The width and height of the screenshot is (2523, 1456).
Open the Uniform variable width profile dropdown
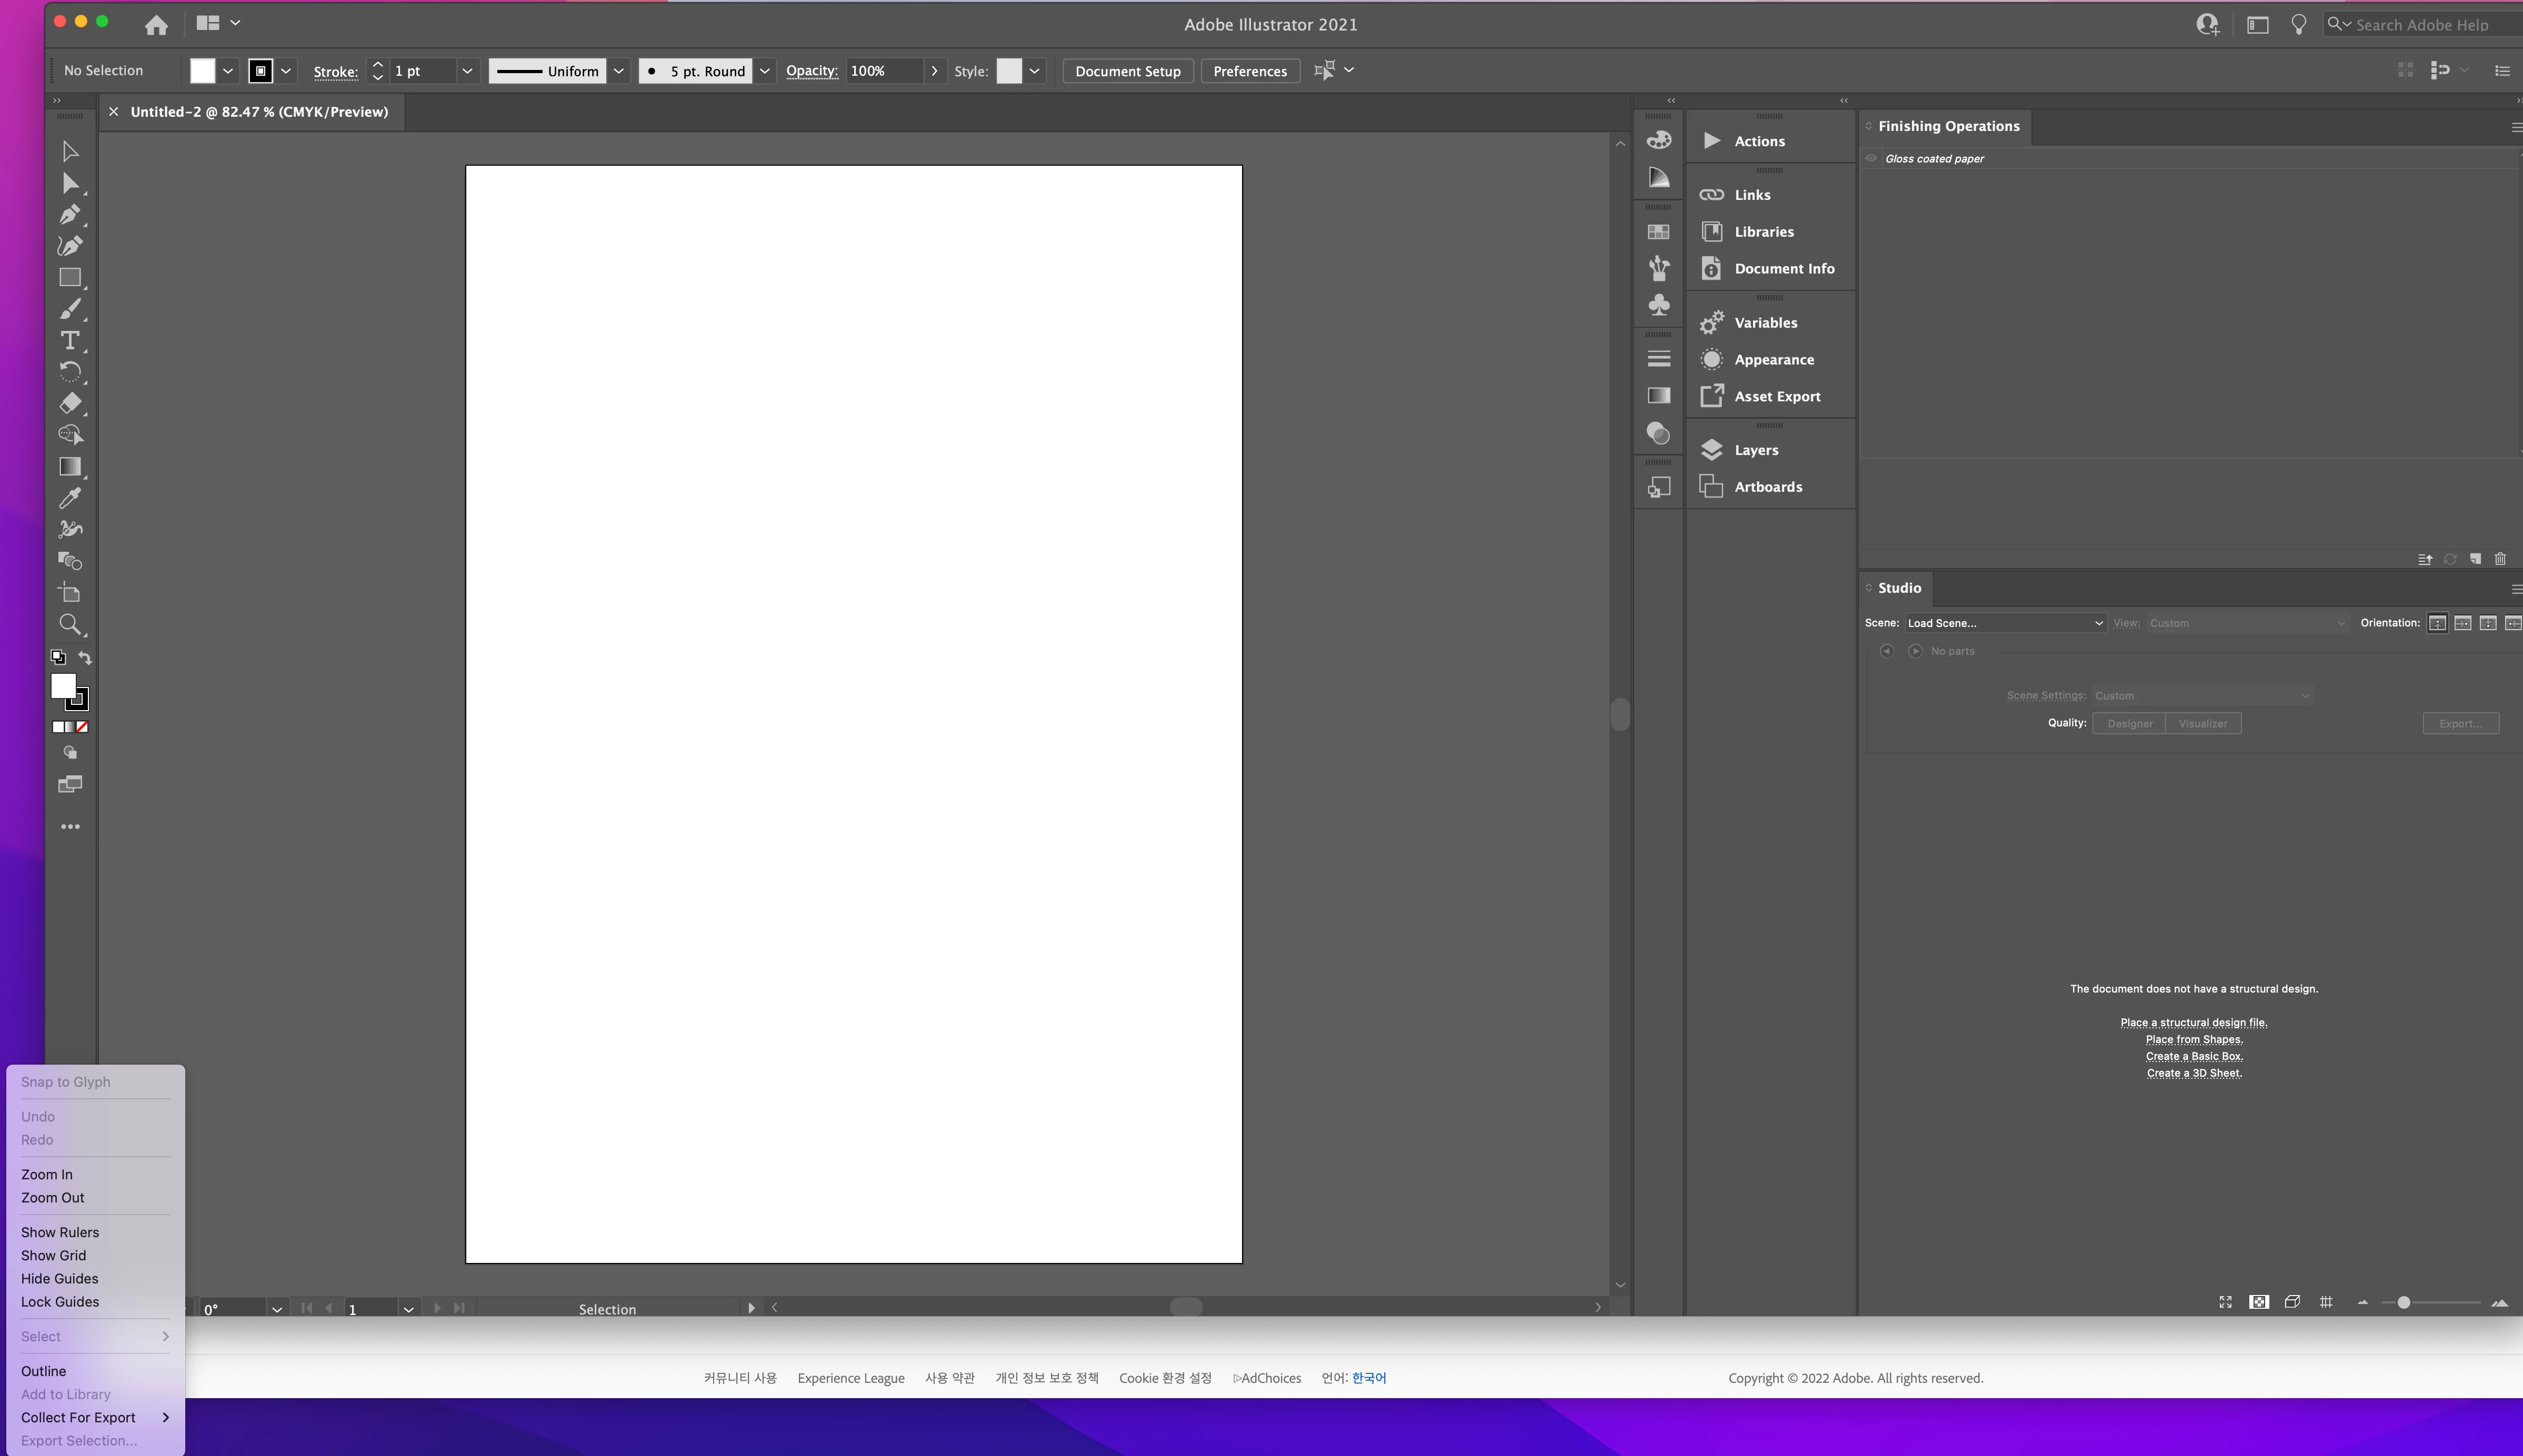618,71
